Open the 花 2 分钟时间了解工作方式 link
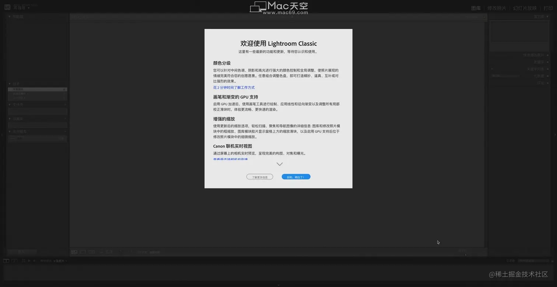Viewport: 557px width, 287px height. point(234,88)
